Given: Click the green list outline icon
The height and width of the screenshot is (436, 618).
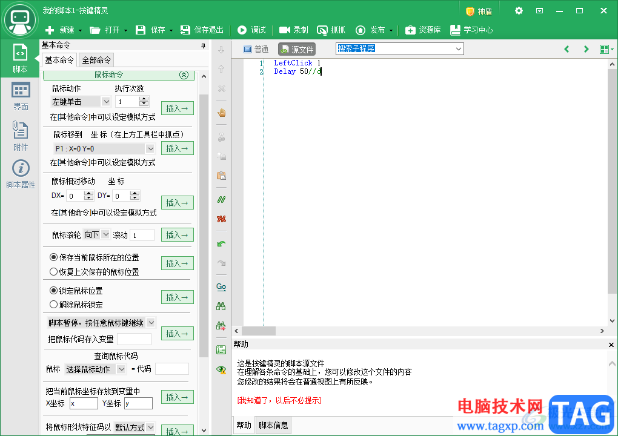Looking at the screenshot, I should pyautogui.click(x=221, y=350).
